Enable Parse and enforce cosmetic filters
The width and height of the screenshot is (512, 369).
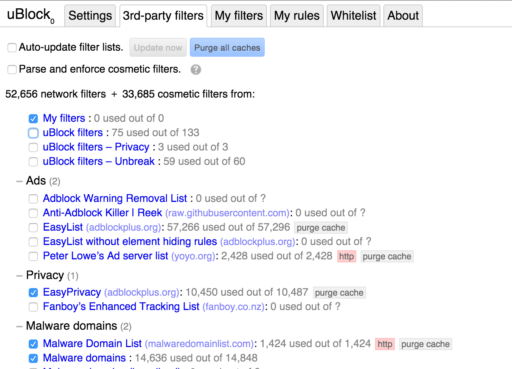point(12,70)
